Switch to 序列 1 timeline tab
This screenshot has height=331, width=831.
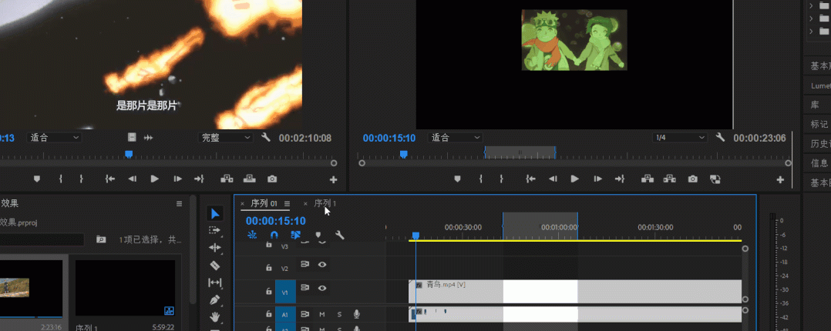(325, 203)
